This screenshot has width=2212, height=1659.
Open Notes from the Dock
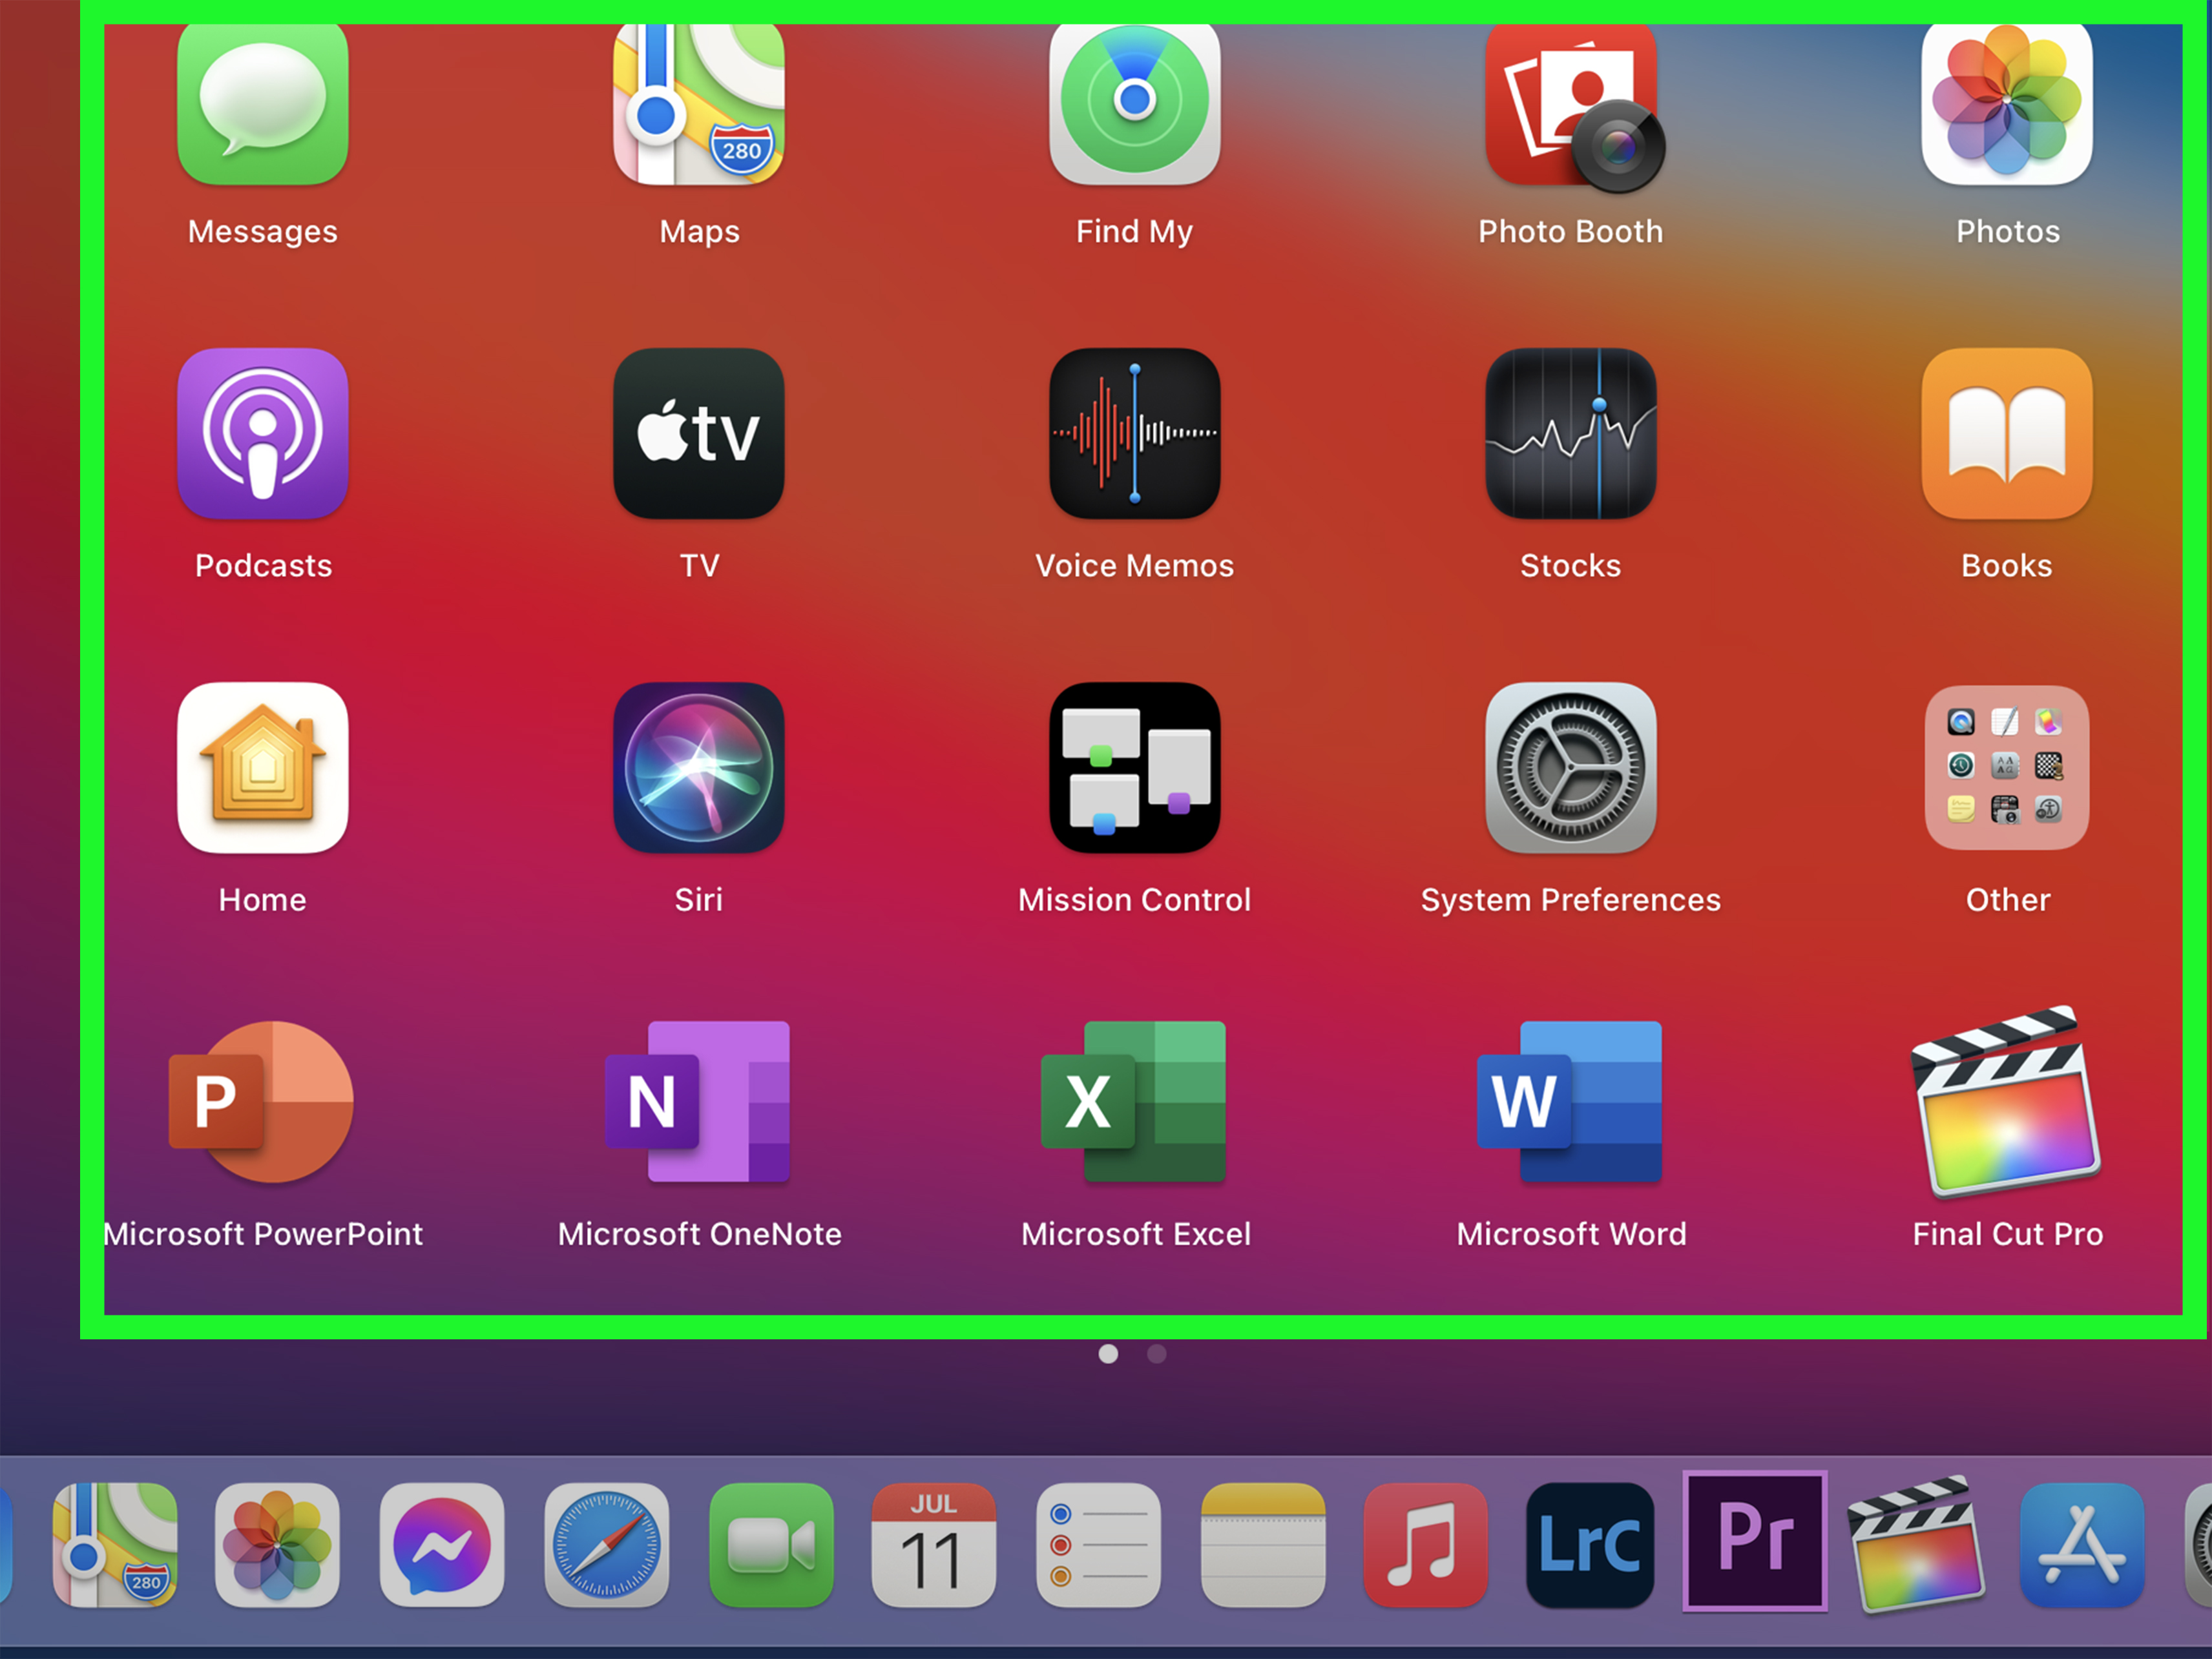tap(1263, 1545)
